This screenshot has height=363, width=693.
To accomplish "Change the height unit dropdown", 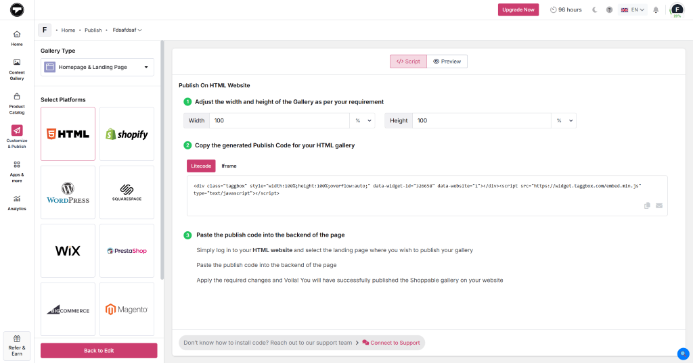I will pos(564,120).
